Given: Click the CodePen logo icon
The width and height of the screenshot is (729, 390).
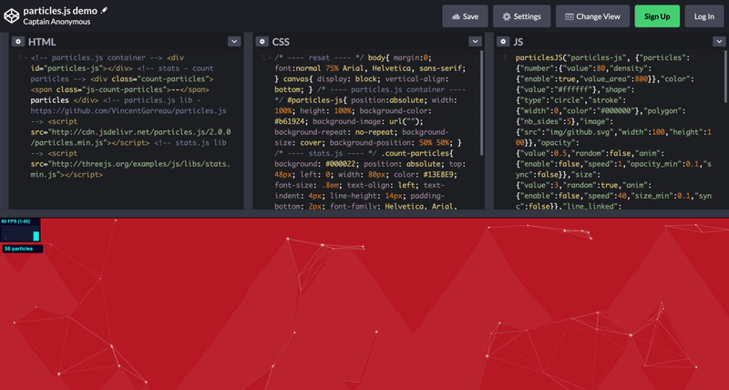Looking at the screenshot, I should pos(12,15).
